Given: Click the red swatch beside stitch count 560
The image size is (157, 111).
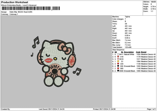Looking at the screenshot, I should point(118,68).
